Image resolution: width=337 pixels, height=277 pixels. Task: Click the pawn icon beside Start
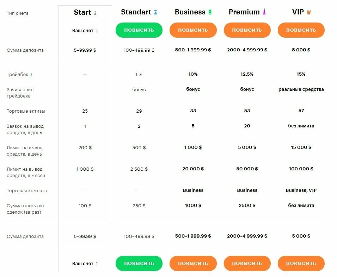pyautogui.click(x=95, y=13)
